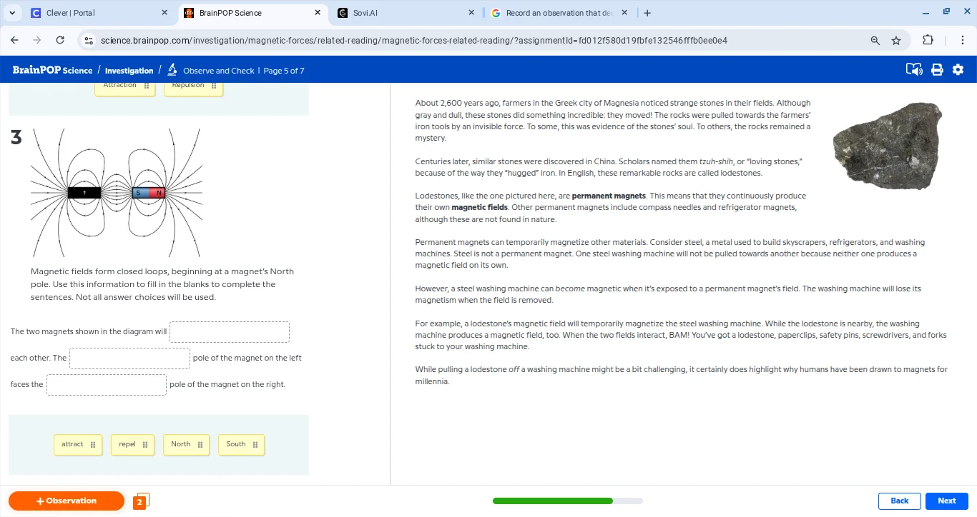
Task: Click the read-aloud speaker icon
Action: coord(913,70)
